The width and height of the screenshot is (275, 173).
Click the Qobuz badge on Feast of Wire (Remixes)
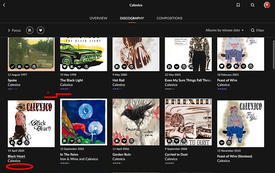coord(229,143)
